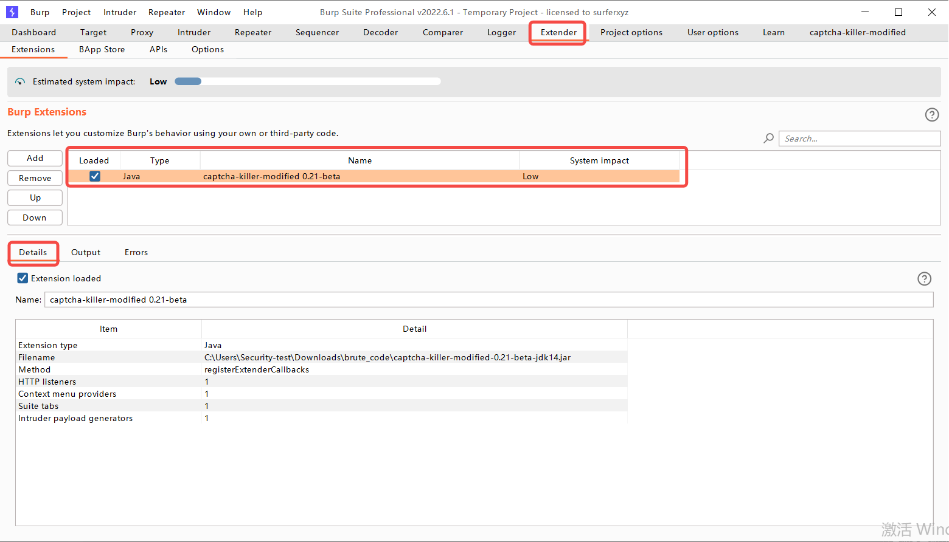Image resolution: width=949 pixels, height=542 pixels.
Task: Open the Learn tab
Action: pyautogui.click(x=774, y=32)
